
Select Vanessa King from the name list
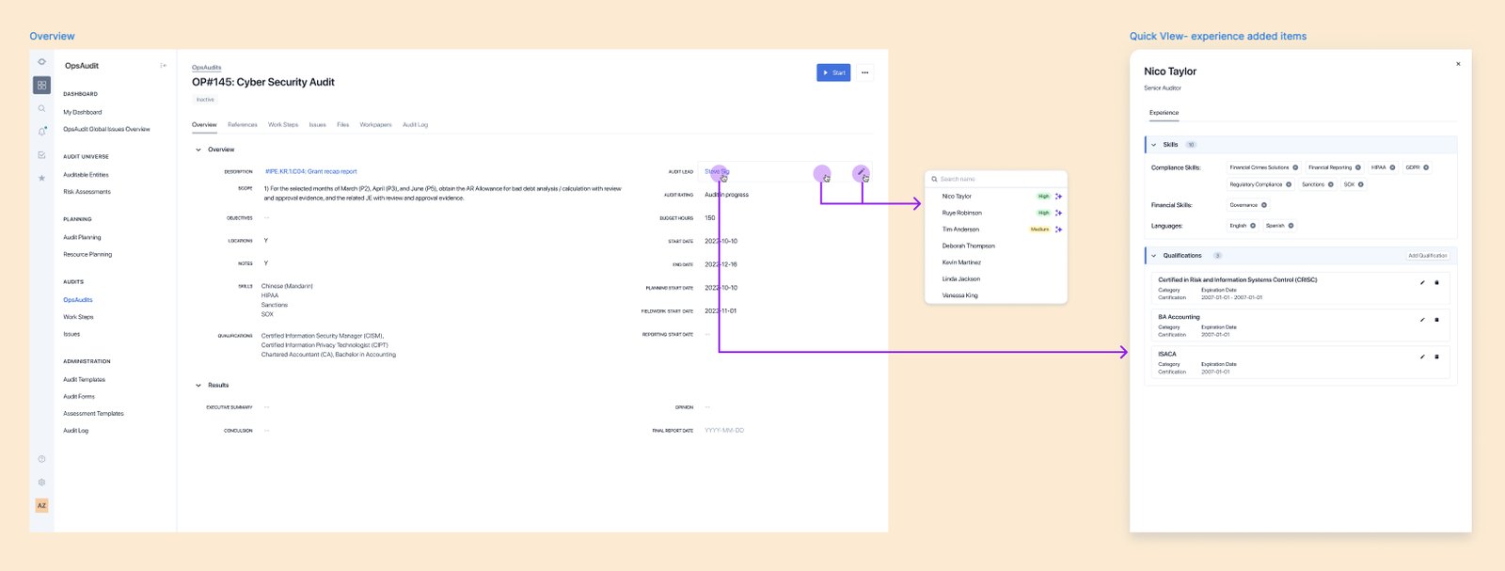[x=960, y=295]
